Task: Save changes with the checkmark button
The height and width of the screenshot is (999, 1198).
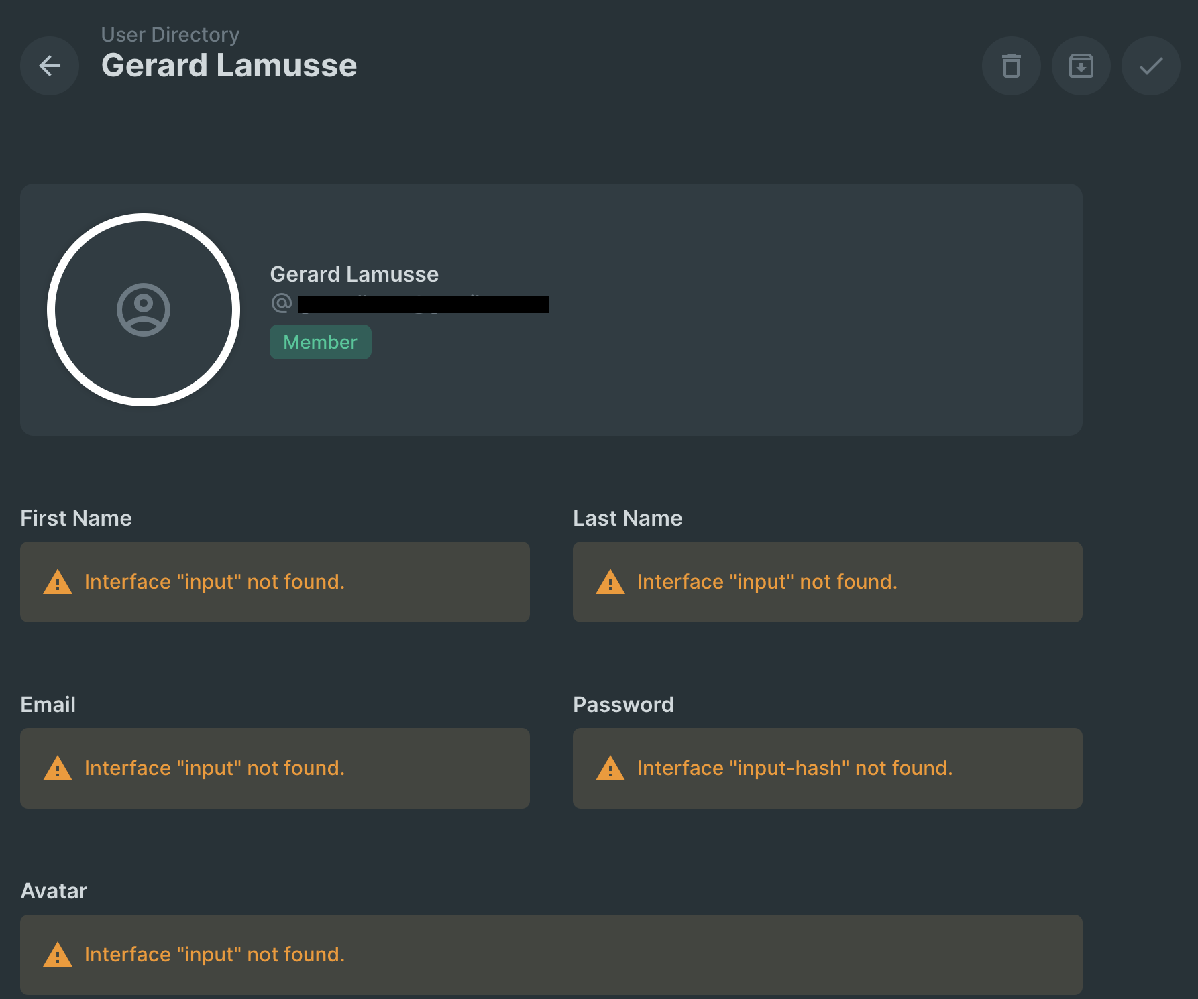Action: point(1151,66)
